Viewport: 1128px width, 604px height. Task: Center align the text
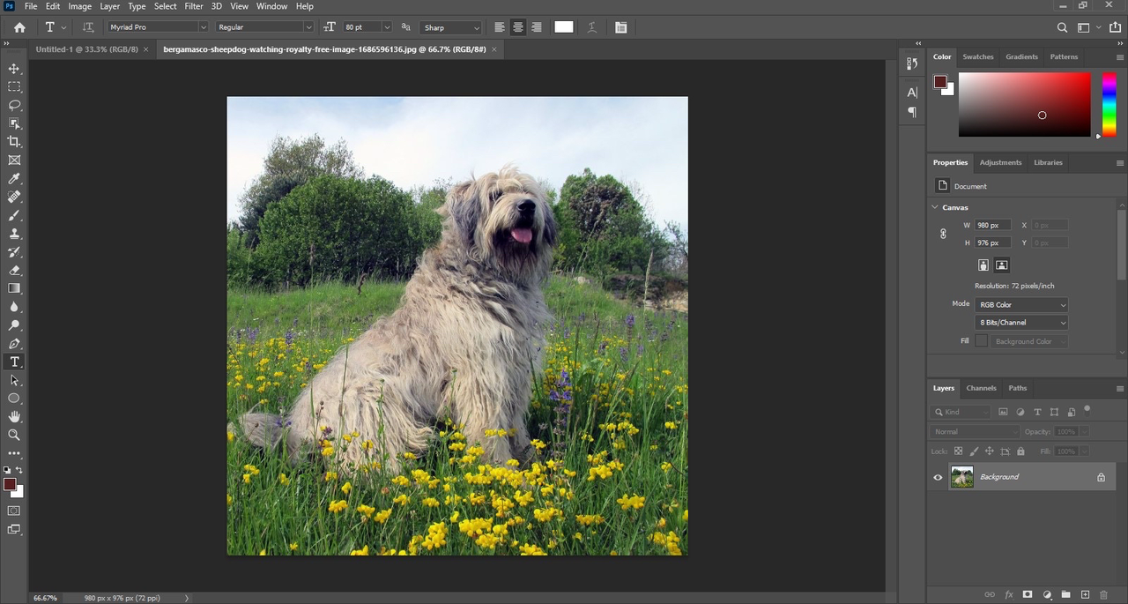518,27
